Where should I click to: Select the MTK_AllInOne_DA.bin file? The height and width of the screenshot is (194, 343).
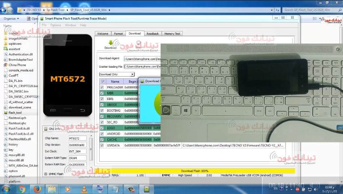pos(23,166)
